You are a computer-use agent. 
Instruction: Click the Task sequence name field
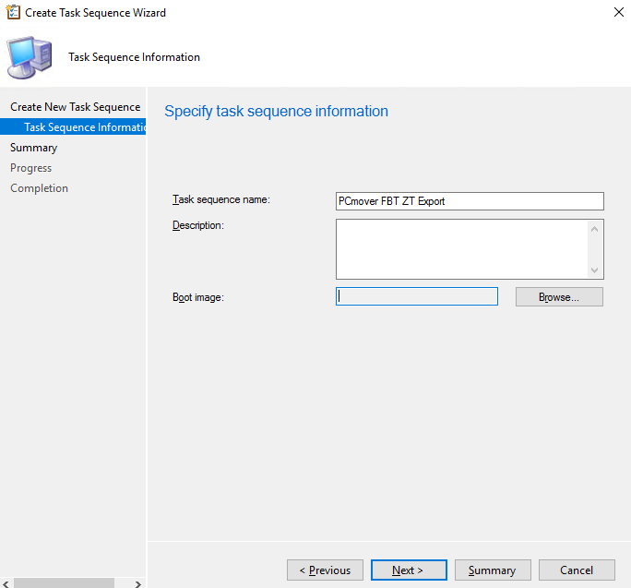click(x=470, y=201)
